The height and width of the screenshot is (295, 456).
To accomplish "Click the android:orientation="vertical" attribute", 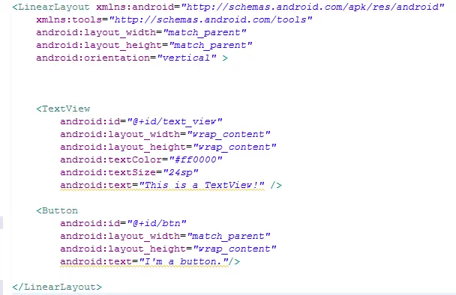I will 126,58.
